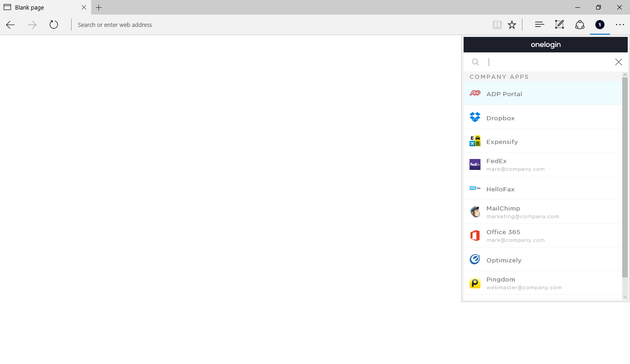Select Pingdom app name text

coord(501,279)
